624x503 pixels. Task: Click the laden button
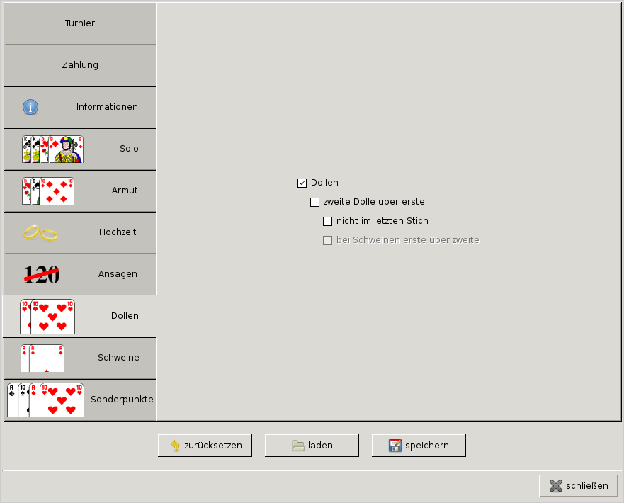[x=312, y=446]
